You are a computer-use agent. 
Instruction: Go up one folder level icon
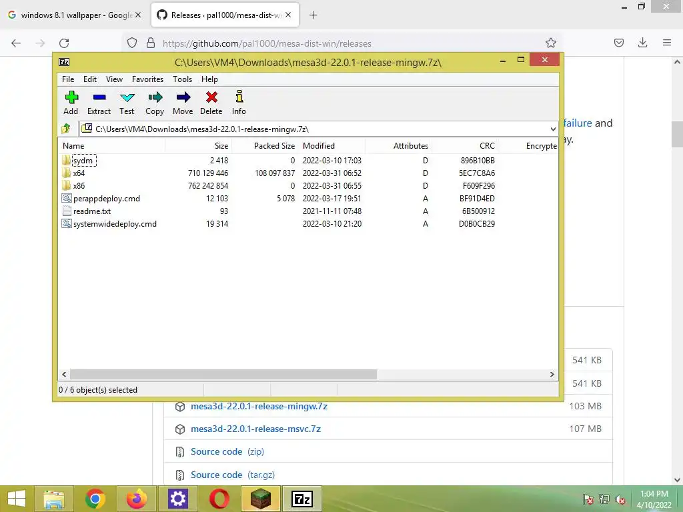point(66,129)
